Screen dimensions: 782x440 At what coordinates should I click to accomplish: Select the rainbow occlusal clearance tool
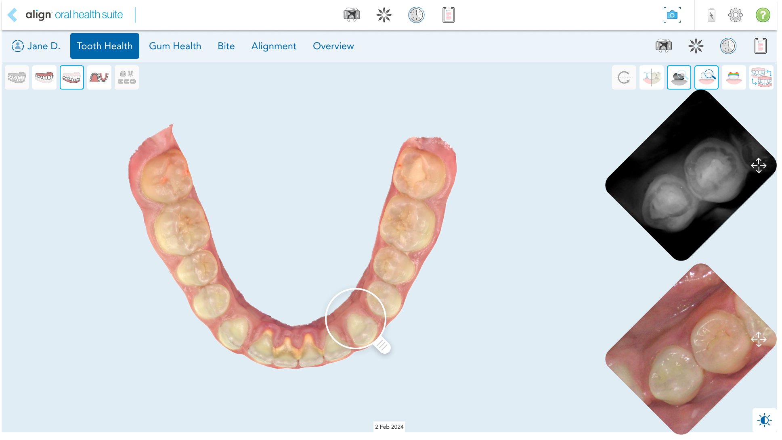734,77
